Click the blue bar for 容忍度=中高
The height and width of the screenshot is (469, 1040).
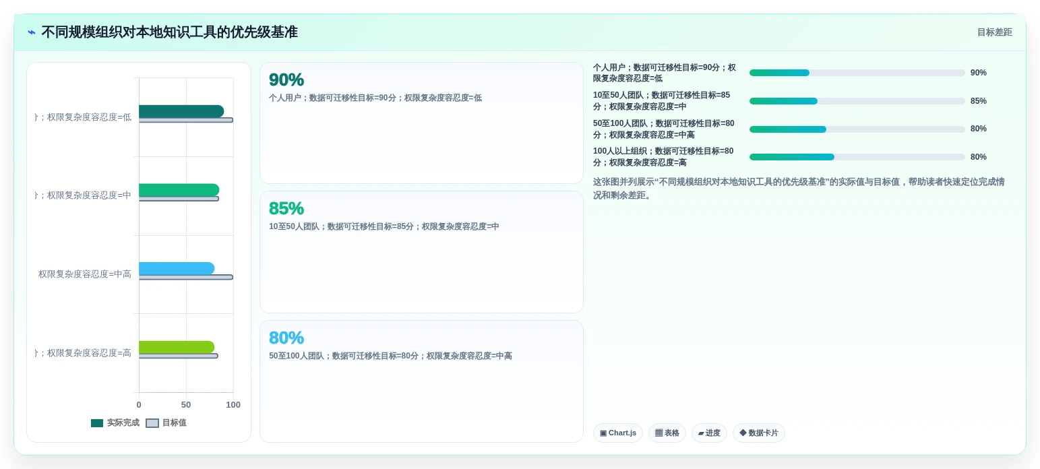click(x=177, y=269)
